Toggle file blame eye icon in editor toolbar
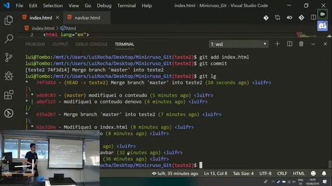 [x=289, y=18]
